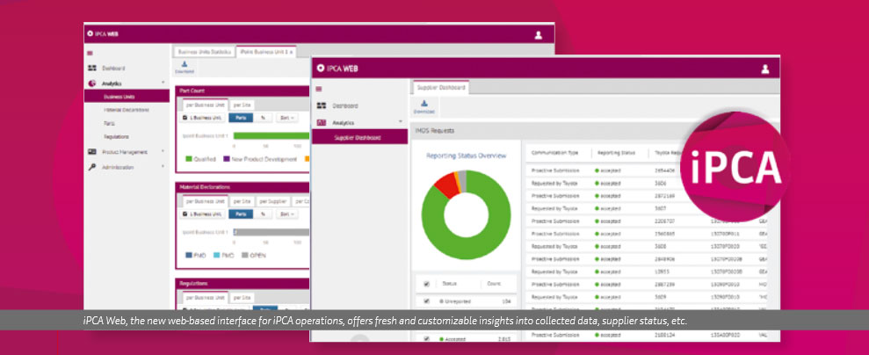Viewport: 869px width, 355px height.
Task: Select per Business Unit tab in Regulations panel
Action: [x=205, y=297]
